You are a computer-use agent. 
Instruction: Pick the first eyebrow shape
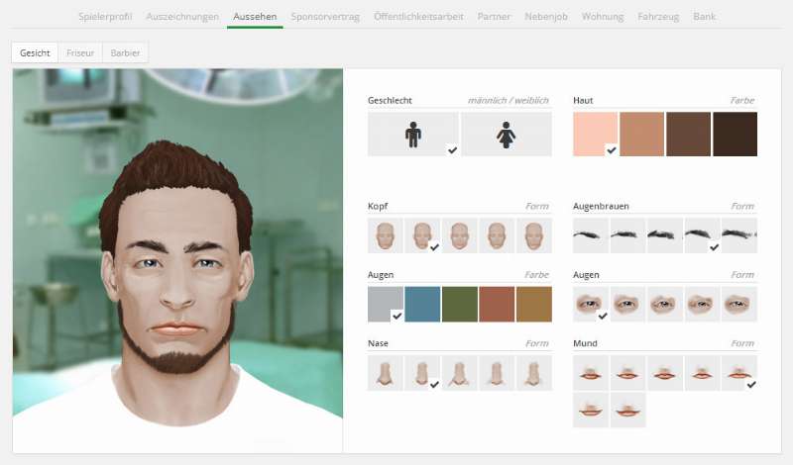click(x=591, y=235)
